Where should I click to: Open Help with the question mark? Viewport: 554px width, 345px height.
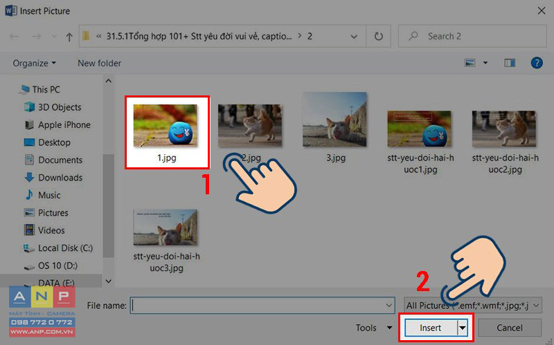pyautogui.click(x=537, y=63)
